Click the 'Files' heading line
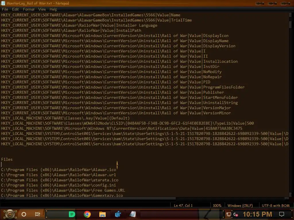The width and height of the screenshot is (294, 220). click(7, 159)
